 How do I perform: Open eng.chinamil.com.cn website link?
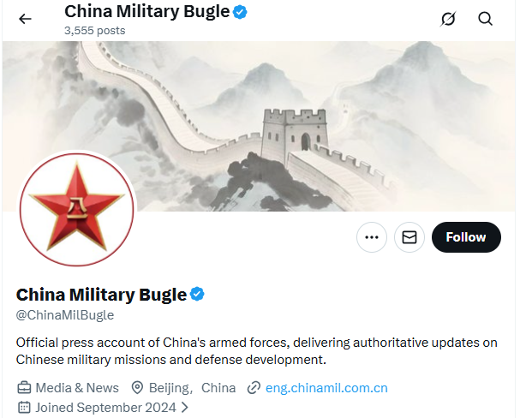pos(326,387)
